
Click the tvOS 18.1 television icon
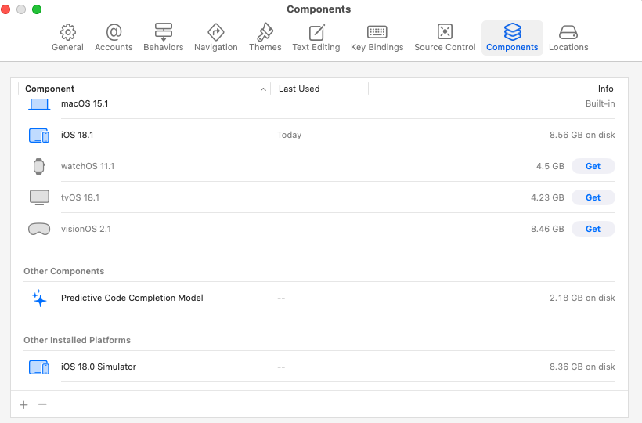[x=39, y=197]
